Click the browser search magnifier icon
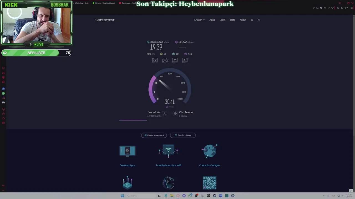Image resolution: width=355 pixels, height=199 pixels. [340, 3]
